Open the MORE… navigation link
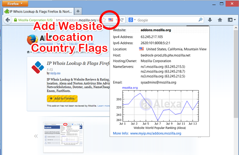Image resolution: width=239 pixels, height=155 pixels. pos(91,44)
